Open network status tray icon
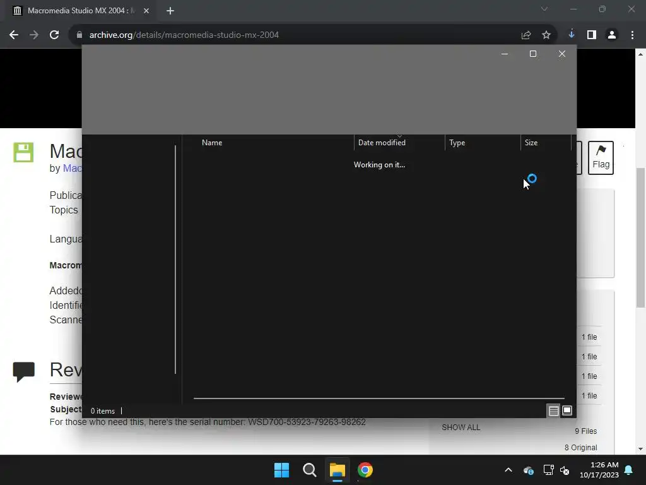The image size is (646, 485). click(548, 470)
